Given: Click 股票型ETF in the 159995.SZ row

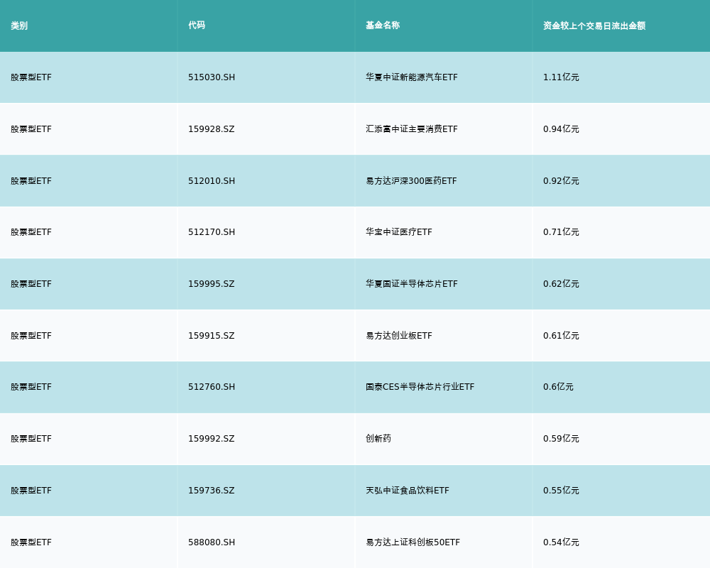Looking at the screenshot, I should (31, 284).
